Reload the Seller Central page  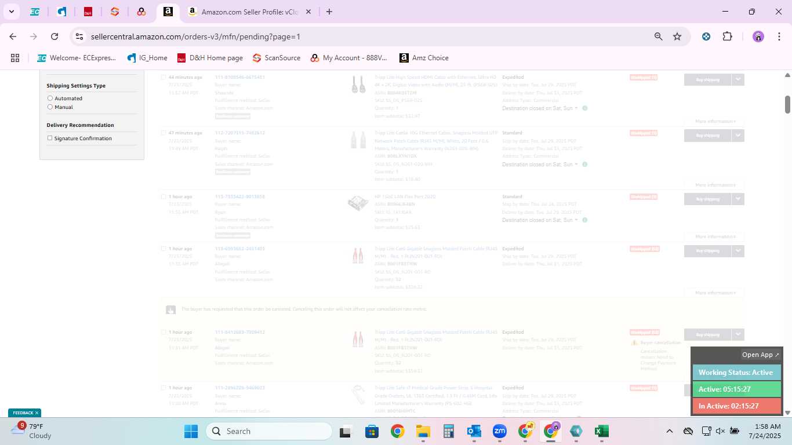point(55,37)
